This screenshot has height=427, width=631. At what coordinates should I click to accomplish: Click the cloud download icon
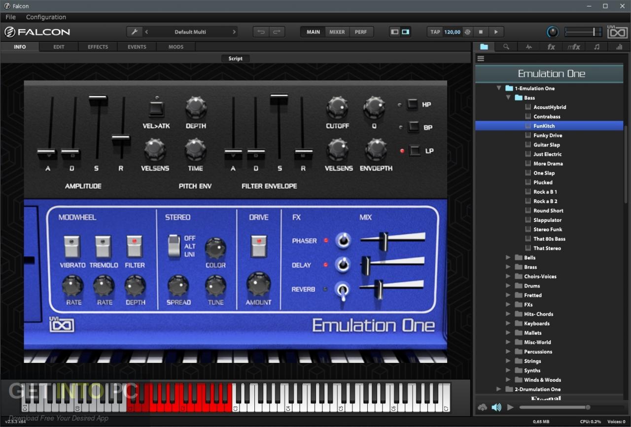coord(482,407)
